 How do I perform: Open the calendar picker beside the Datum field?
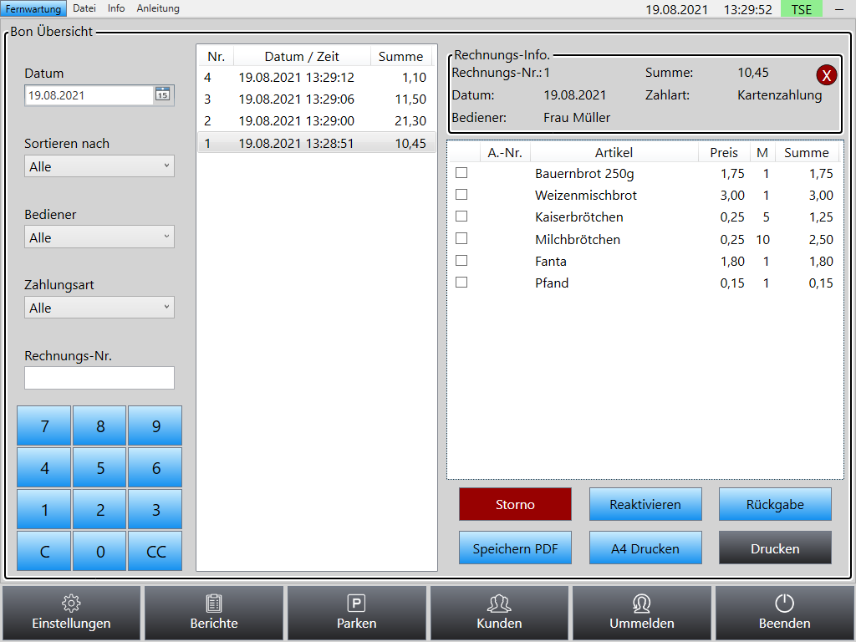click(x=163, y=94)
